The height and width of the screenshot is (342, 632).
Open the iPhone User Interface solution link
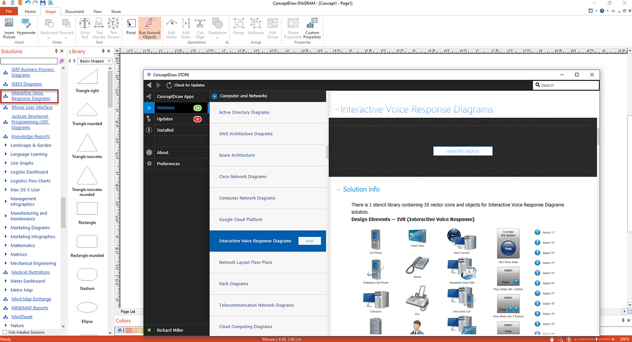(32, 108)
